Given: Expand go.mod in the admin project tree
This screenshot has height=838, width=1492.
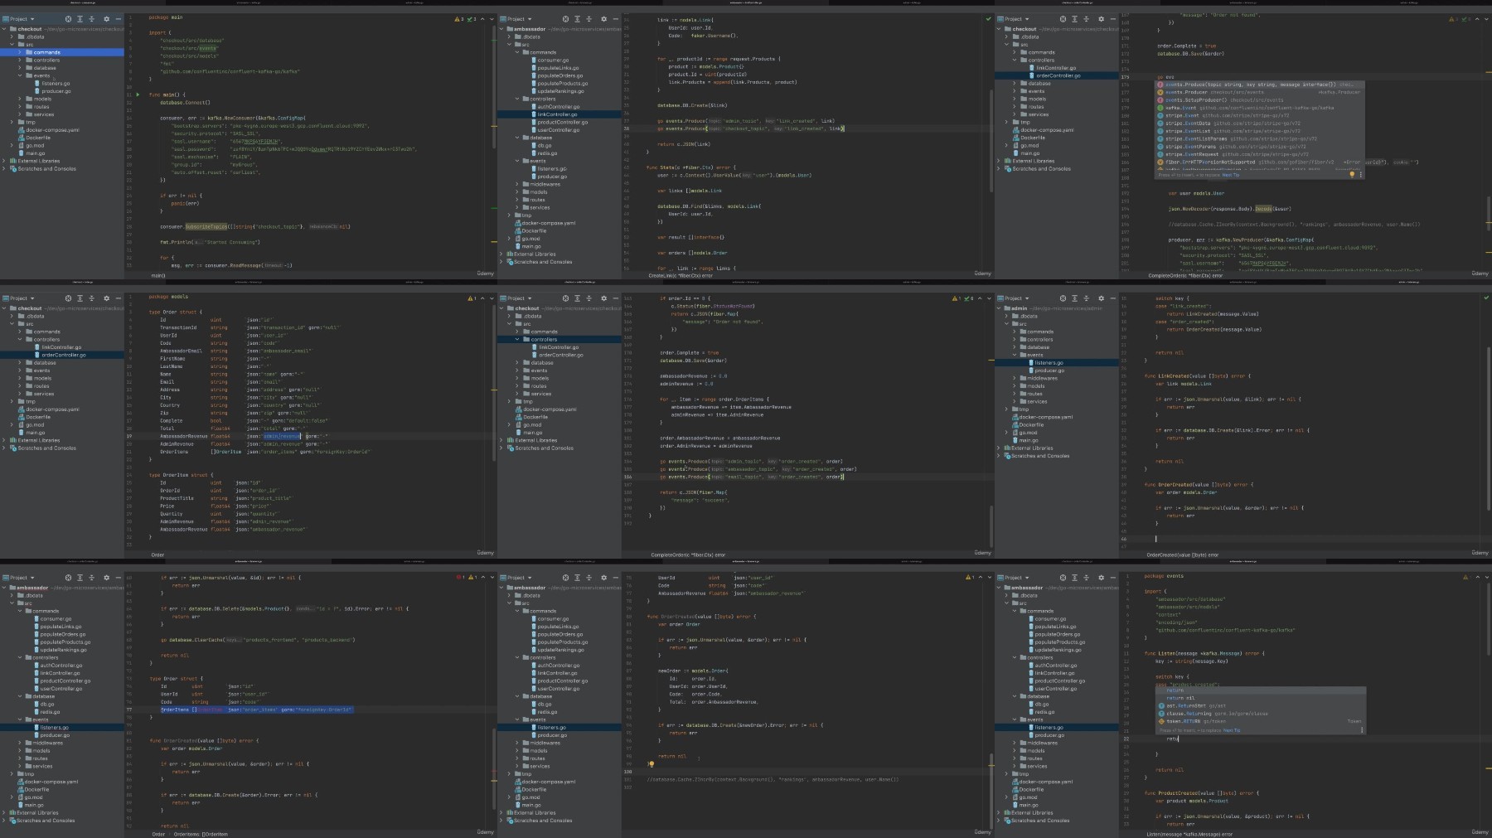Looking at the screenshot, I should pyautogui.click(x=1007, y=433).
